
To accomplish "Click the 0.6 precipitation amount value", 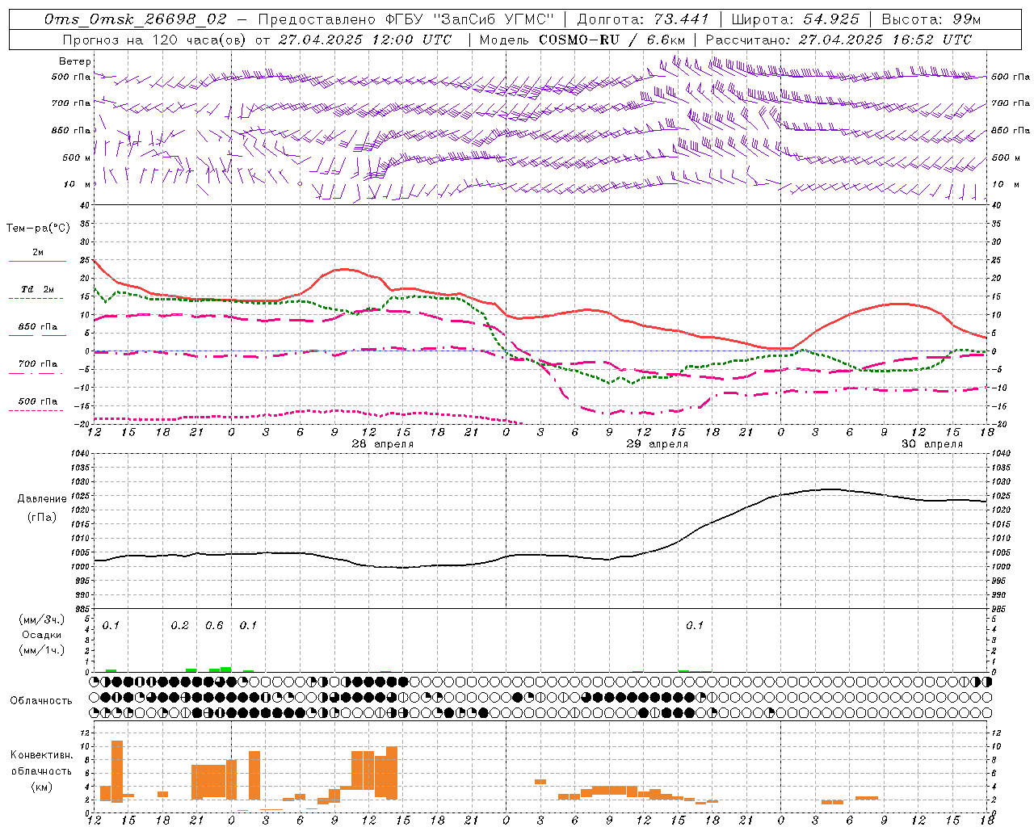I will click(214, 626).
